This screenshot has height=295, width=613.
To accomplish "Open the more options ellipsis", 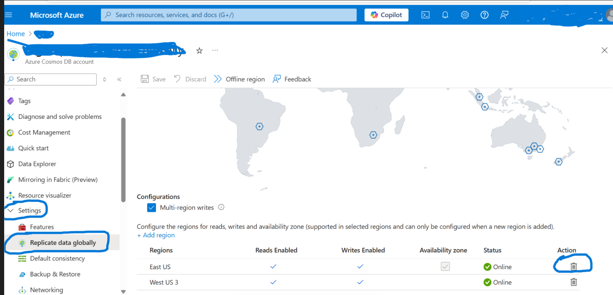I will click(215, 50).
